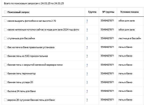
Task: Click group link 1 for былина 24 row
Action: pyautogui.click(x=87, y=91)
